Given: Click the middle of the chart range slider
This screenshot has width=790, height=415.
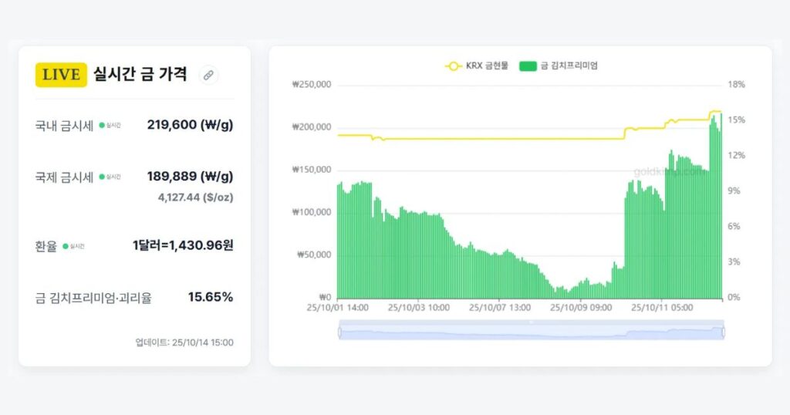Looking at the screenshot, I should click(531, 332).
